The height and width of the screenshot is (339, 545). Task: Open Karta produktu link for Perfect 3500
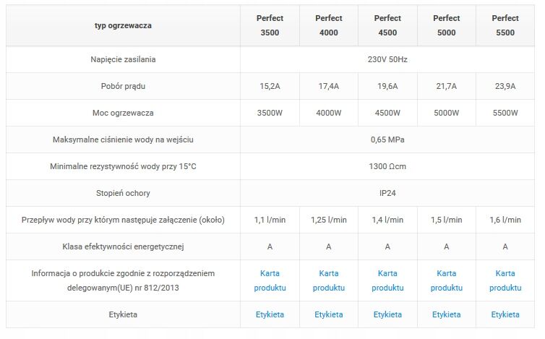tap(270, 280)
